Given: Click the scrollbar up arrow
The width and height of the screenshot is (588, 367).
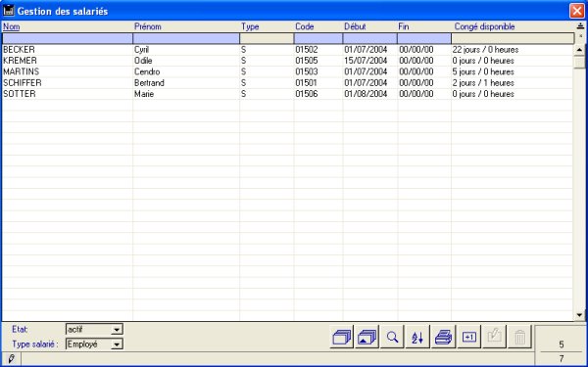Looking at the screenshot, I should point(579,50).
